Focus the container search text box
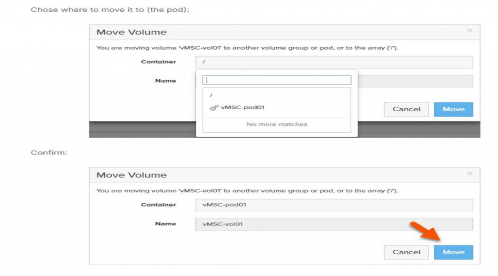The height and width of the screenshot is (276, 498). coord(277,80)
